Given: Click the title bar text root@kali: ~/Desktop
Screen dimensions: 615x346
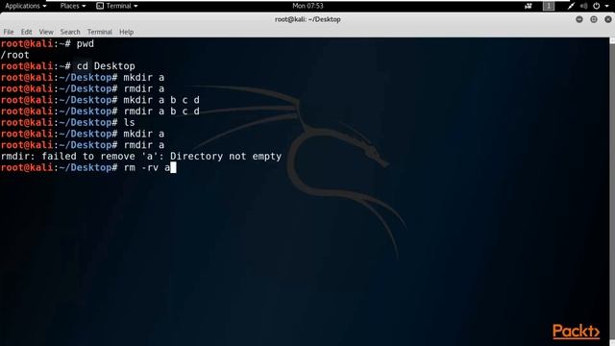Looking at the screenshot, I should pyautogui.click(x=307, y=19).
